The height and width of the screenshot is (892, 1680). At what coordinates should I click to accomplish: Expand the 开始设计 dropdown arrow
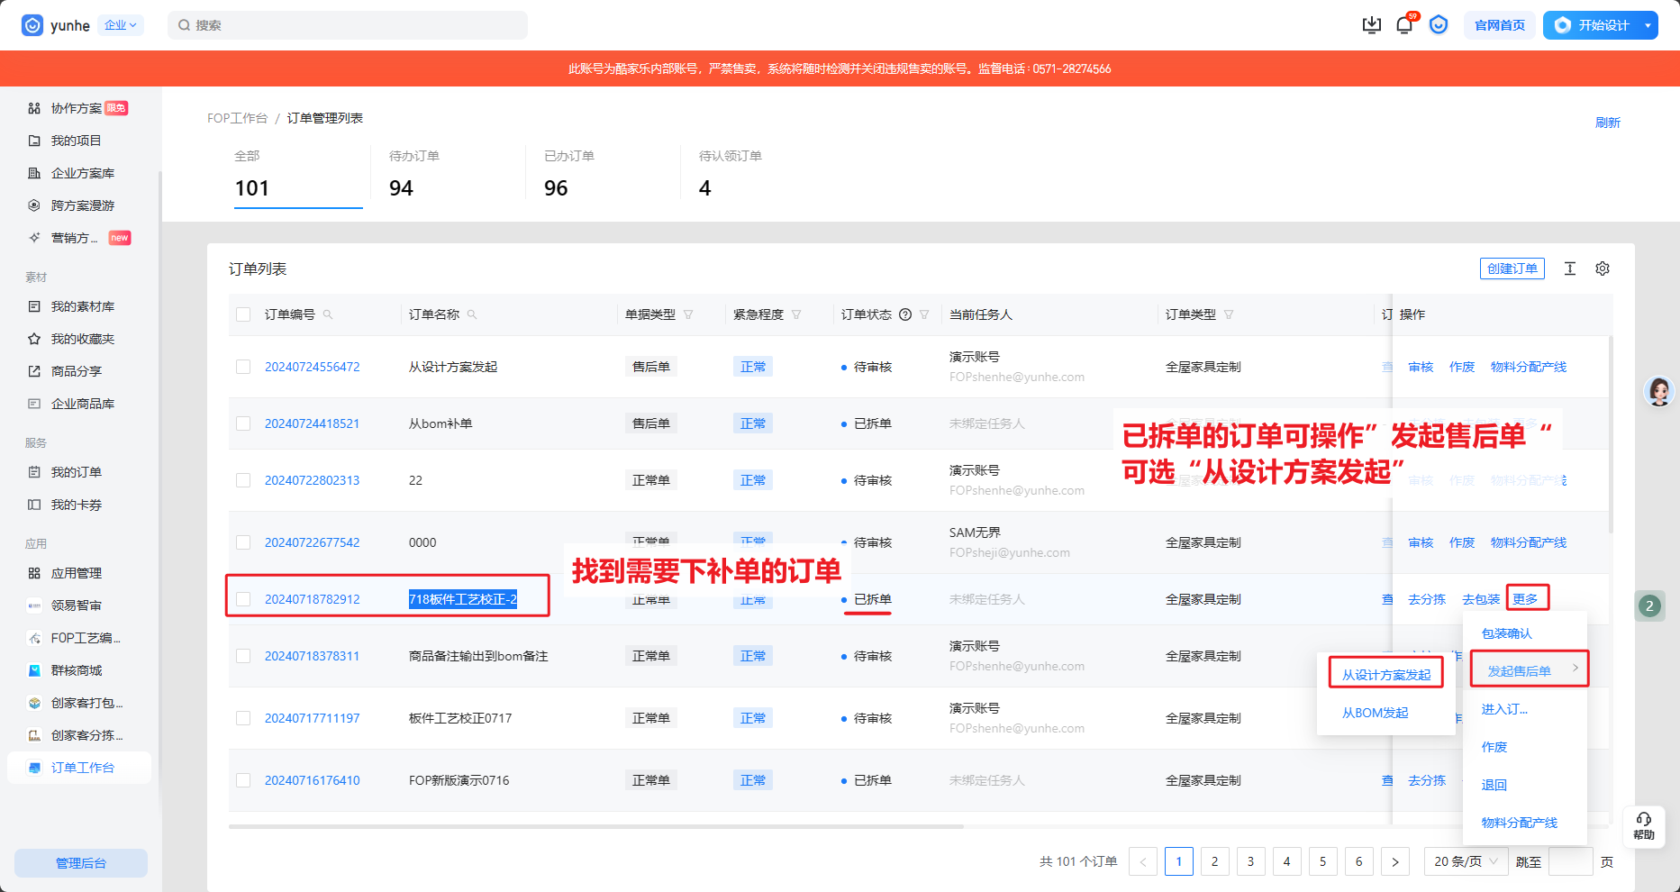(x=1648, y=25)
